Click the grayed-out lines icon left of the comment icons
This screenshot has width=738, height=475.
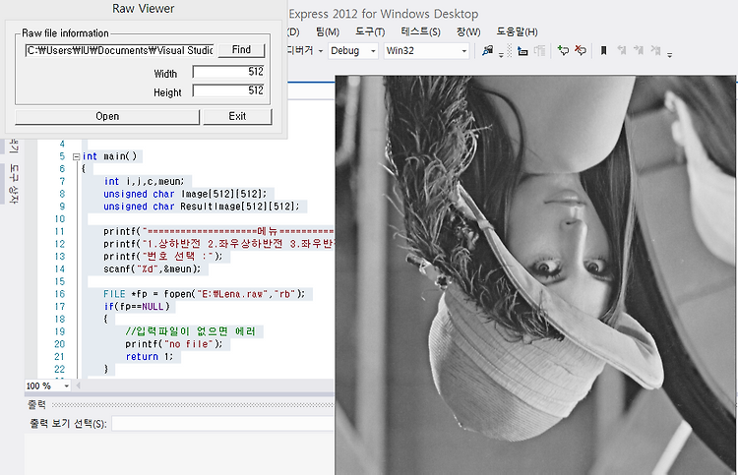(540, 51)
